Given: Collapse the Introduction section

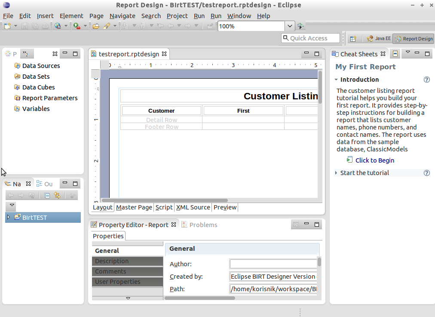Looking at the screenshot, I should [x=336, y=80].
